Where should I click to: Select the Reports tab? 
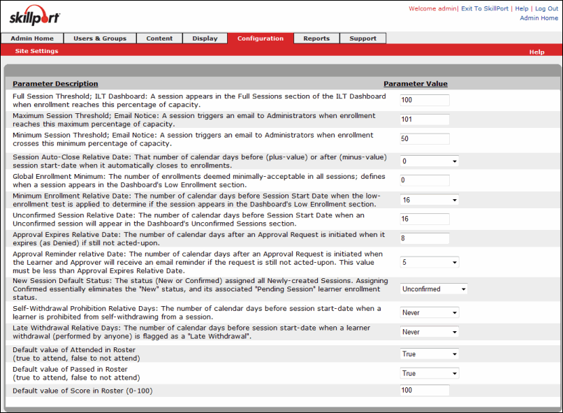point(316,38)
